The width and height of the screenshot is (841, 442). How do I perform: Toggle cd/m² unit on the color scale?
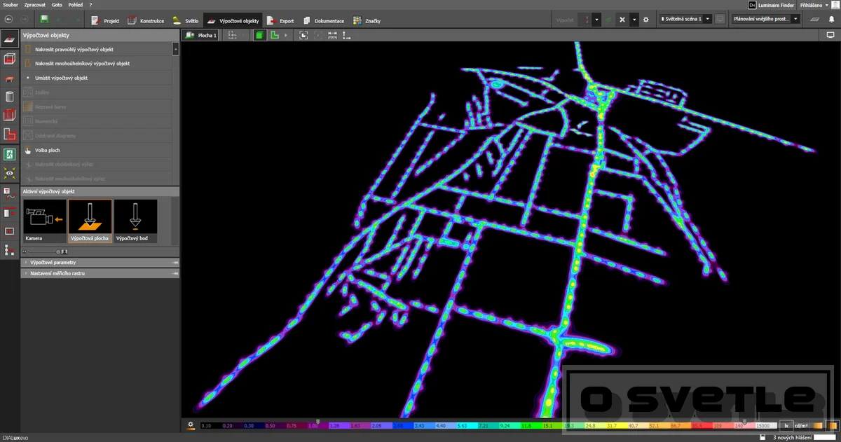point(800,425)
